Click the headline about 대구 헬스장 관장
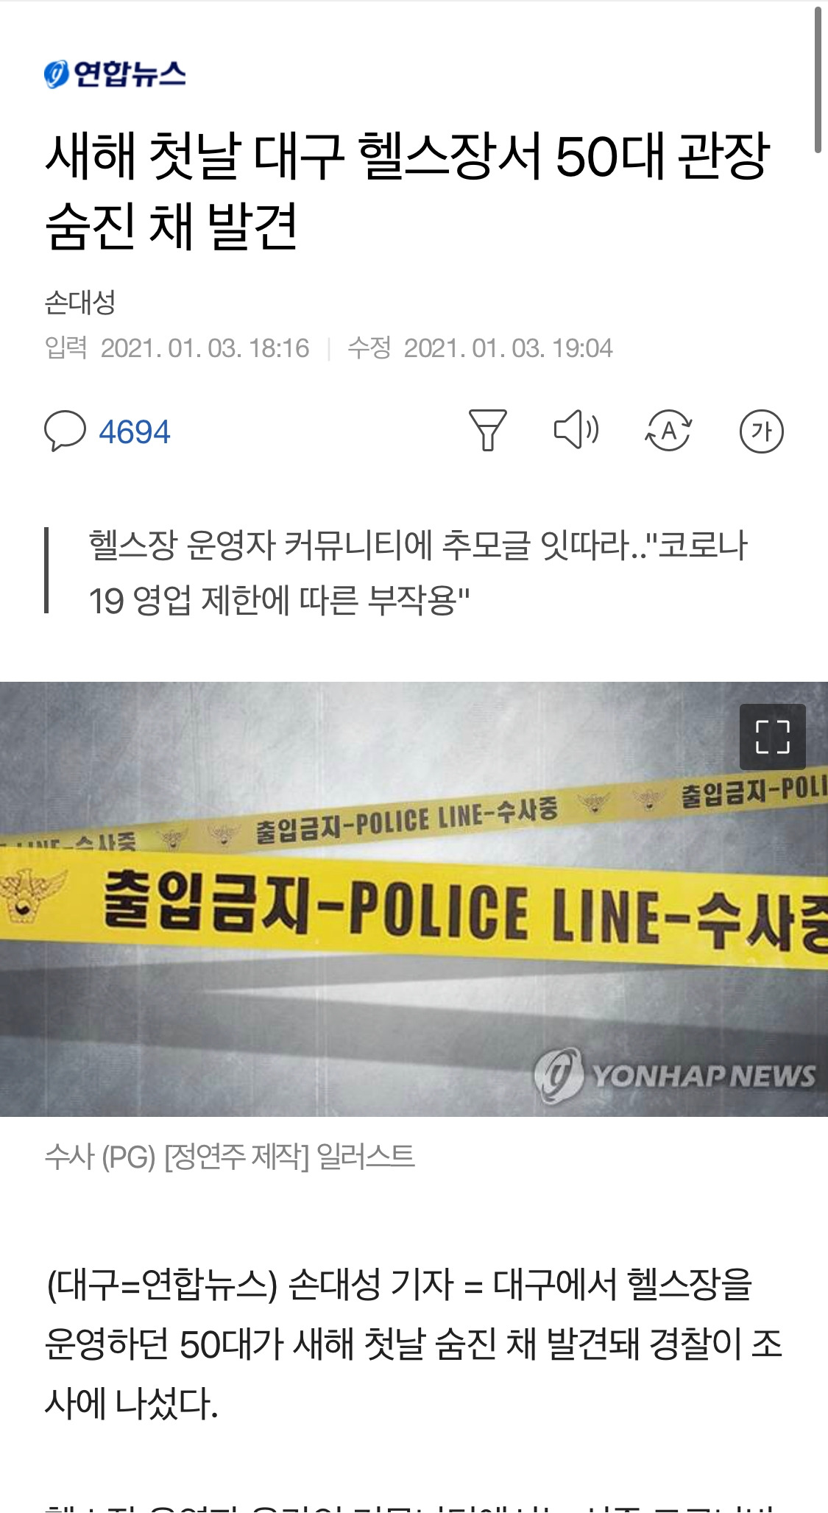Viewport: 828px width, 1513px height. click(407, 191)
